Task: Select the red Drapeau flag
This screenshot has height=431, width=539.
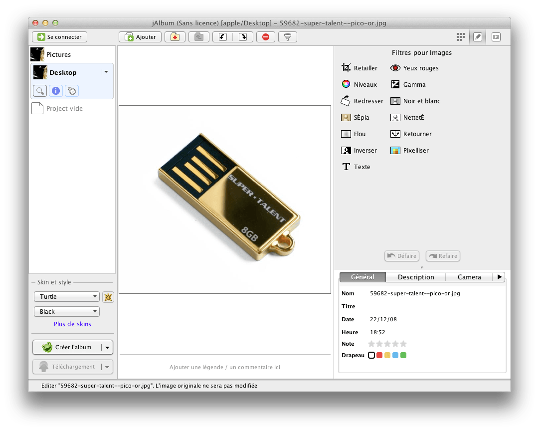Action: pos(379,355)
